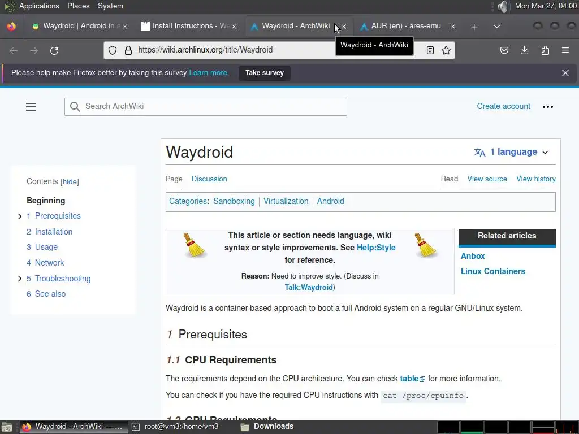
Task: Jump to Network in contents
Action: click(x=50, y=263)
